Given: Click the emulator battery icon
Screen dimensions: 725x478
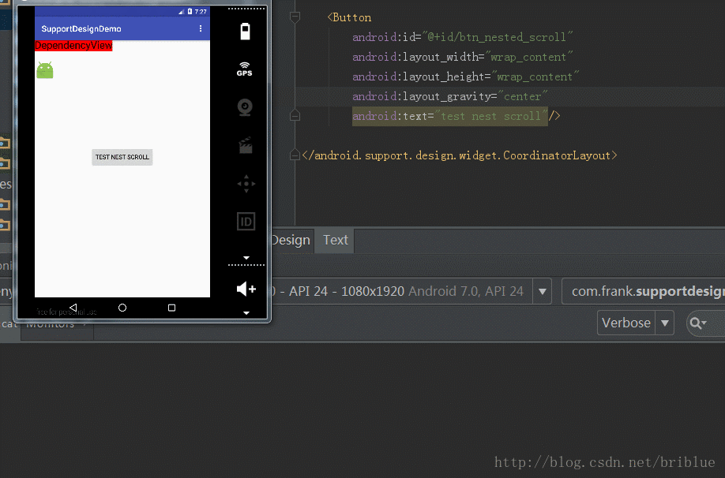Looking at the screenshot, I should (245, 32).
